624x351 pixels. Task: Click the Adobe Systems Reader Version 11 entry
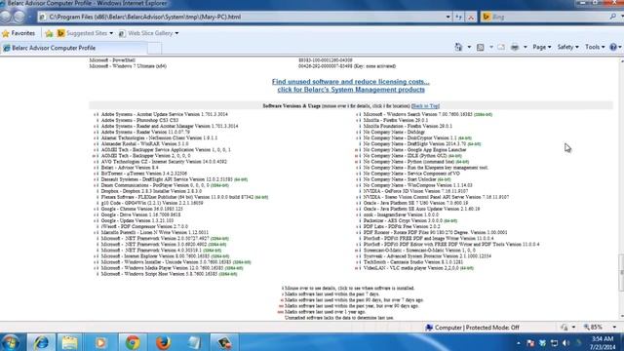145,132
